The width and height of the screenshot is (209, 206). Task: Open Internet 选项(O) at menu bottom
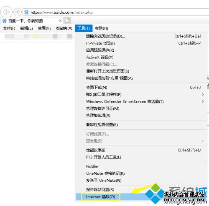click(100, 197)
